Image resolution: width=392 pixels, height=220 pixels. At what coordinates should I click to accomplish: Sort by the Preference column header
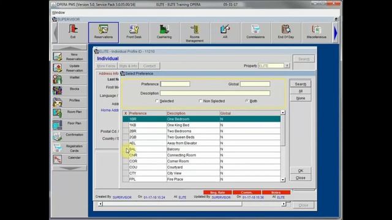(148, 113)
